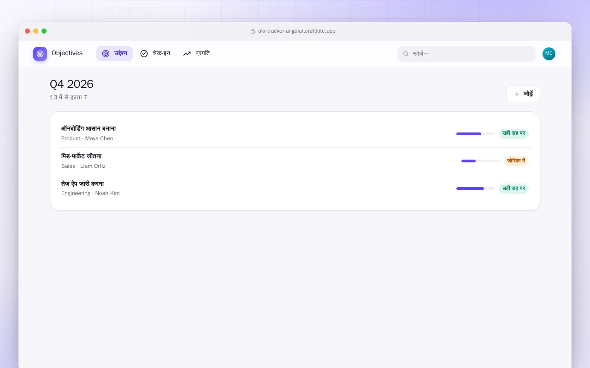Open objective मिड-मार्केट जीतना
Screen dimensions: 590x368
point(295,161)
